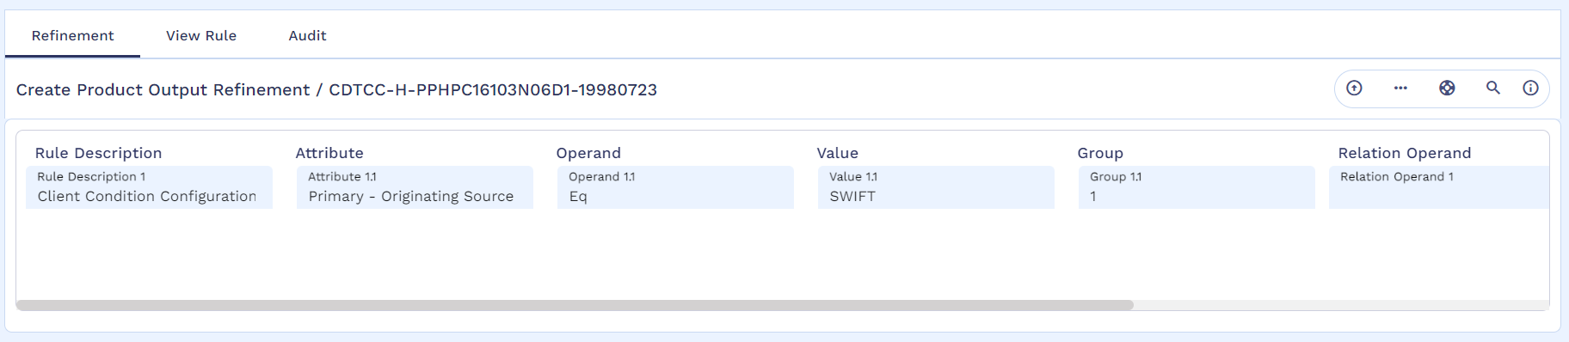Click the Attribute column header
Image resolution: width=1569 pixels, height=342 pixels.
[329, 153]
